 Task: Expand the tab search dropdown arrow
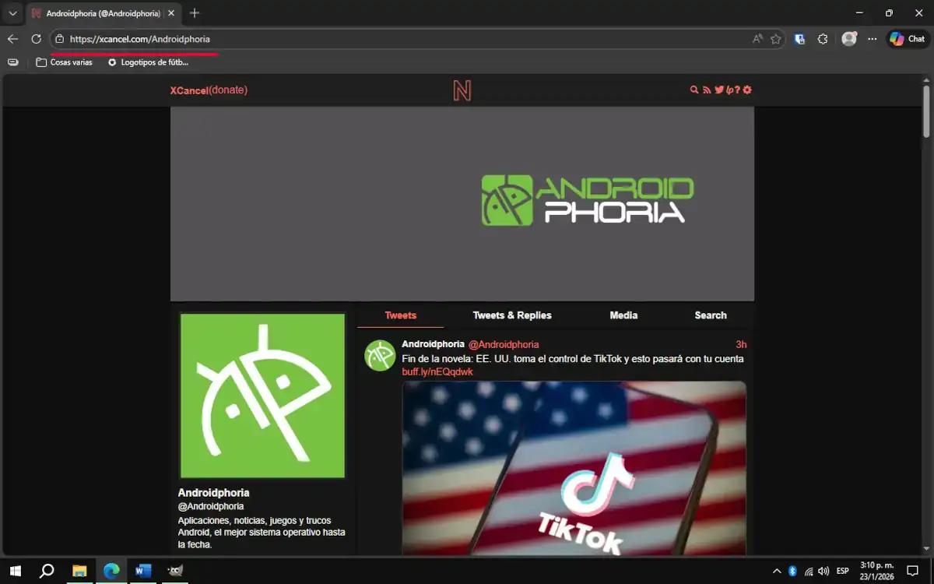pyautogui.click(x=13, y=13)
